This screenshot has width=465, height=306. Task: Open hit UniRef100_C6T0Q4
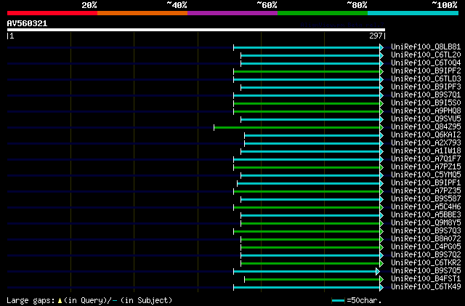(x=426, y=63)
